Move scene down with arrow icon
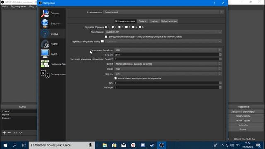Viewport: 265px width, 149px height. click(21, 133)
